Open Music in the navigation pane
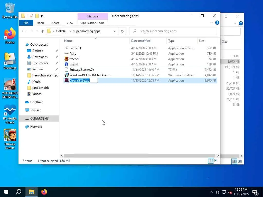Screen dimensions: 263x197 pyautogui.click(x=36, y=81)
